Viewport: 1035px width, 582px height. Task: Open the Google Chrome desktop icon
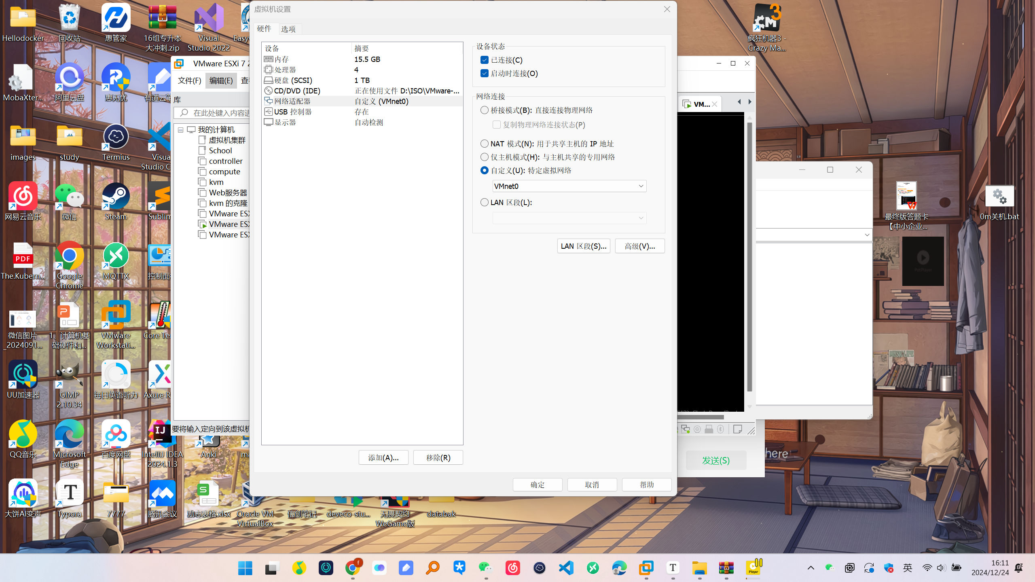pyautogui.click(x=69, y=265)
